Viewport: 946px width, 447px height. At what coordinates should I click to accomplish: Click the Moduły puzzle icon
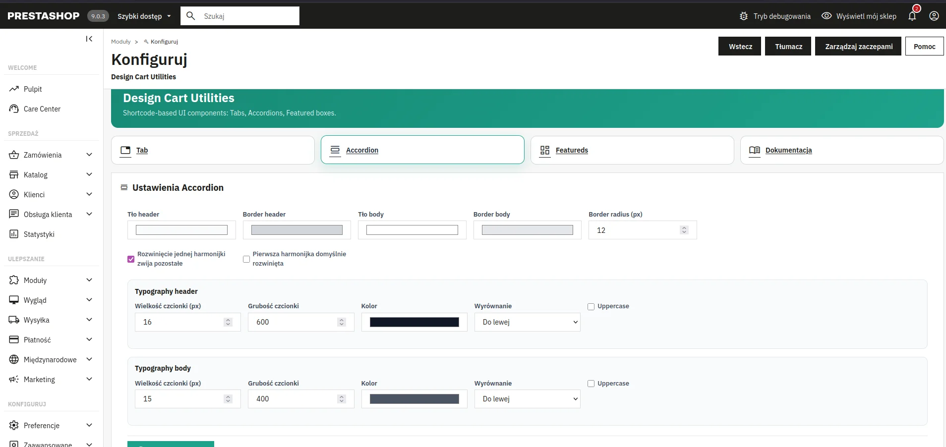point(14,280)
